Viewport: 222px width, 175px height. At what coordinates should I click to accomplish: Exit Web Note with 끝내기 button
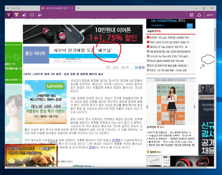click(210, 15)
